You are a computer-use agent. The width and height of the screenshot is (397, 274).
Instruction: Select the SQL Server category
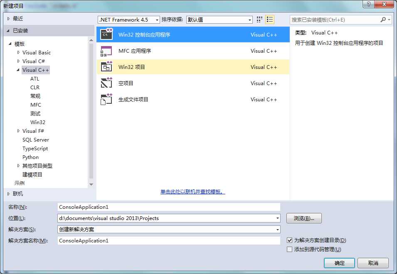tap(36, 140)
